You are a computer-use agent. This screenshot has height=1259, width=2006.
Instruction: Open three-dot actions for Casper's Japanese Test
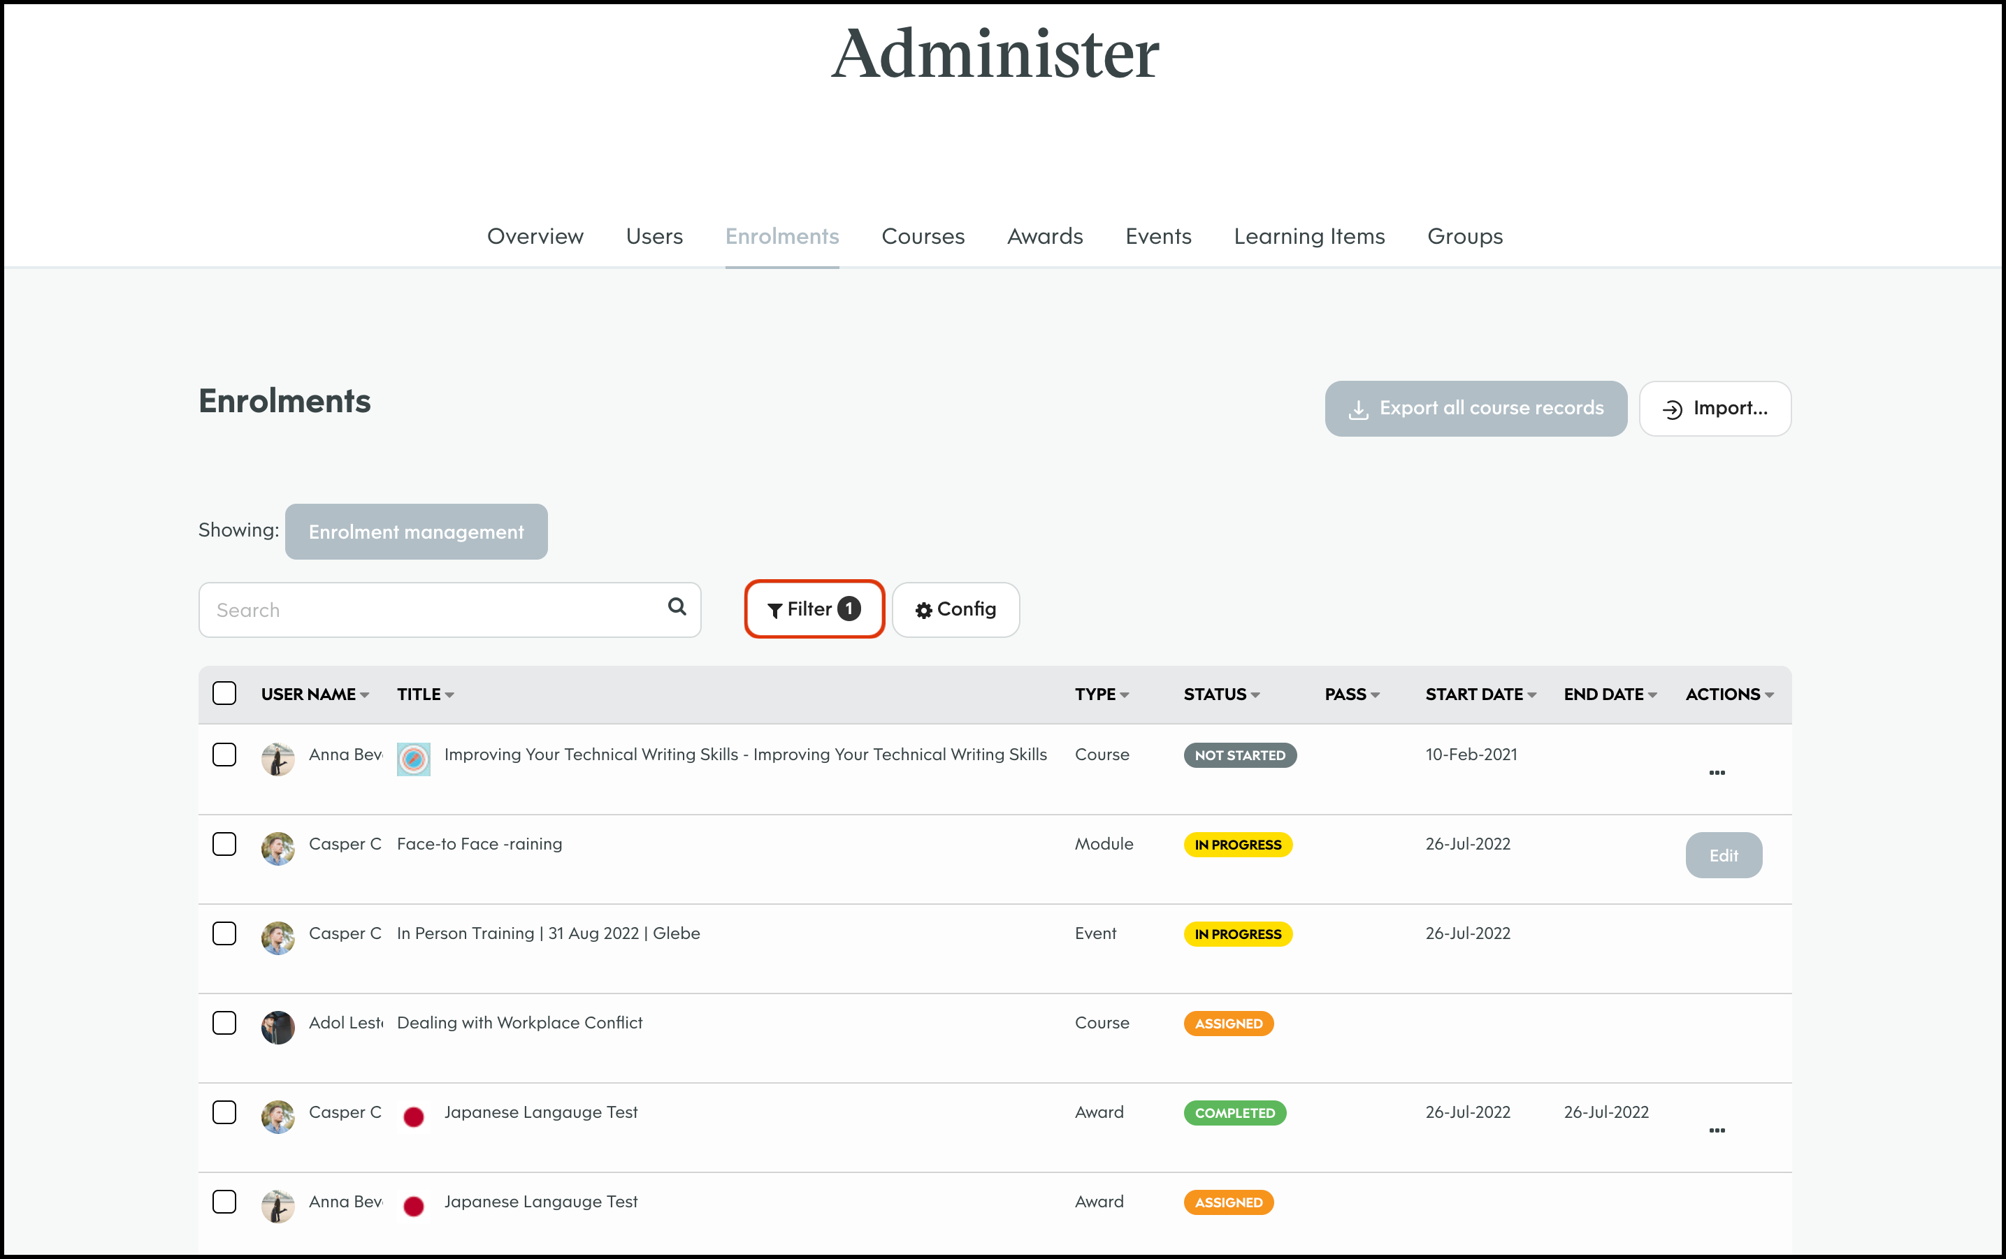[x=1716, y=1130]
